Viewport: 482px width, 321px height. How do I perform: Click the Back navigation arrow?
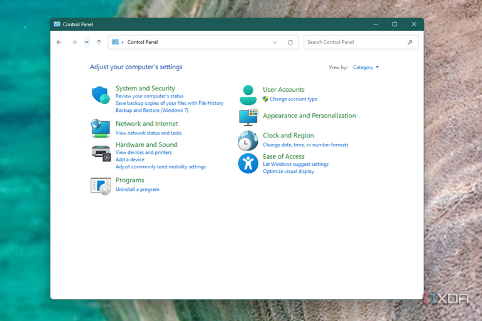click(x=59, y=43)
